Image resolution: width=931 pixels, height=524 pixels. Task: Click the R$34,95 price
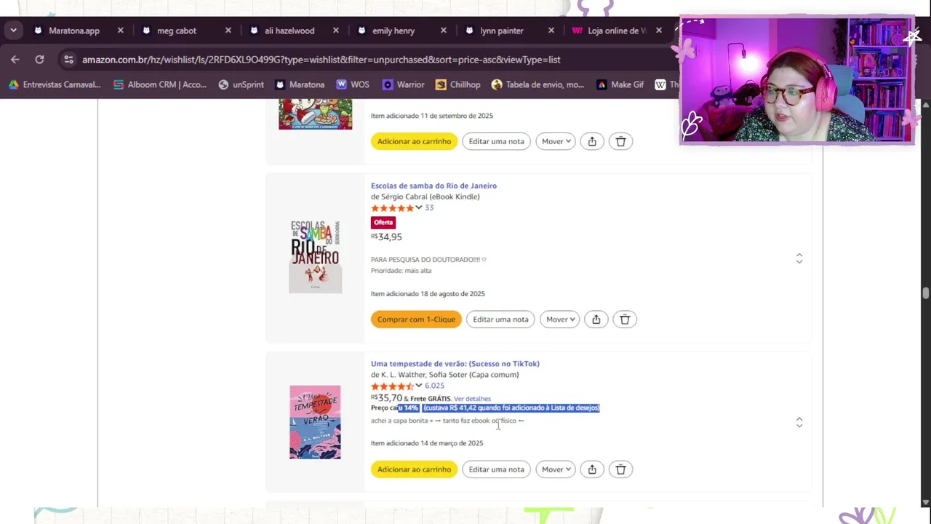[386, 237]
